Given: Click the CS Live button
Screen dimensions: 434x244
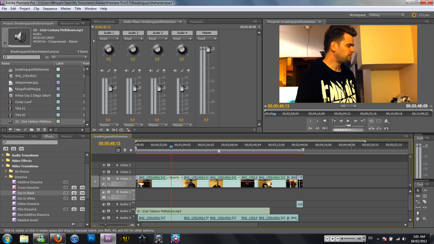Looking at the screenshot, I should [420, 15].
